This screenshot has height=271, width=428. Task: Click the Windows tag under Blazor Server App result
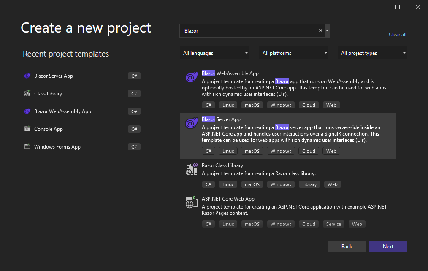click(281, 151)
